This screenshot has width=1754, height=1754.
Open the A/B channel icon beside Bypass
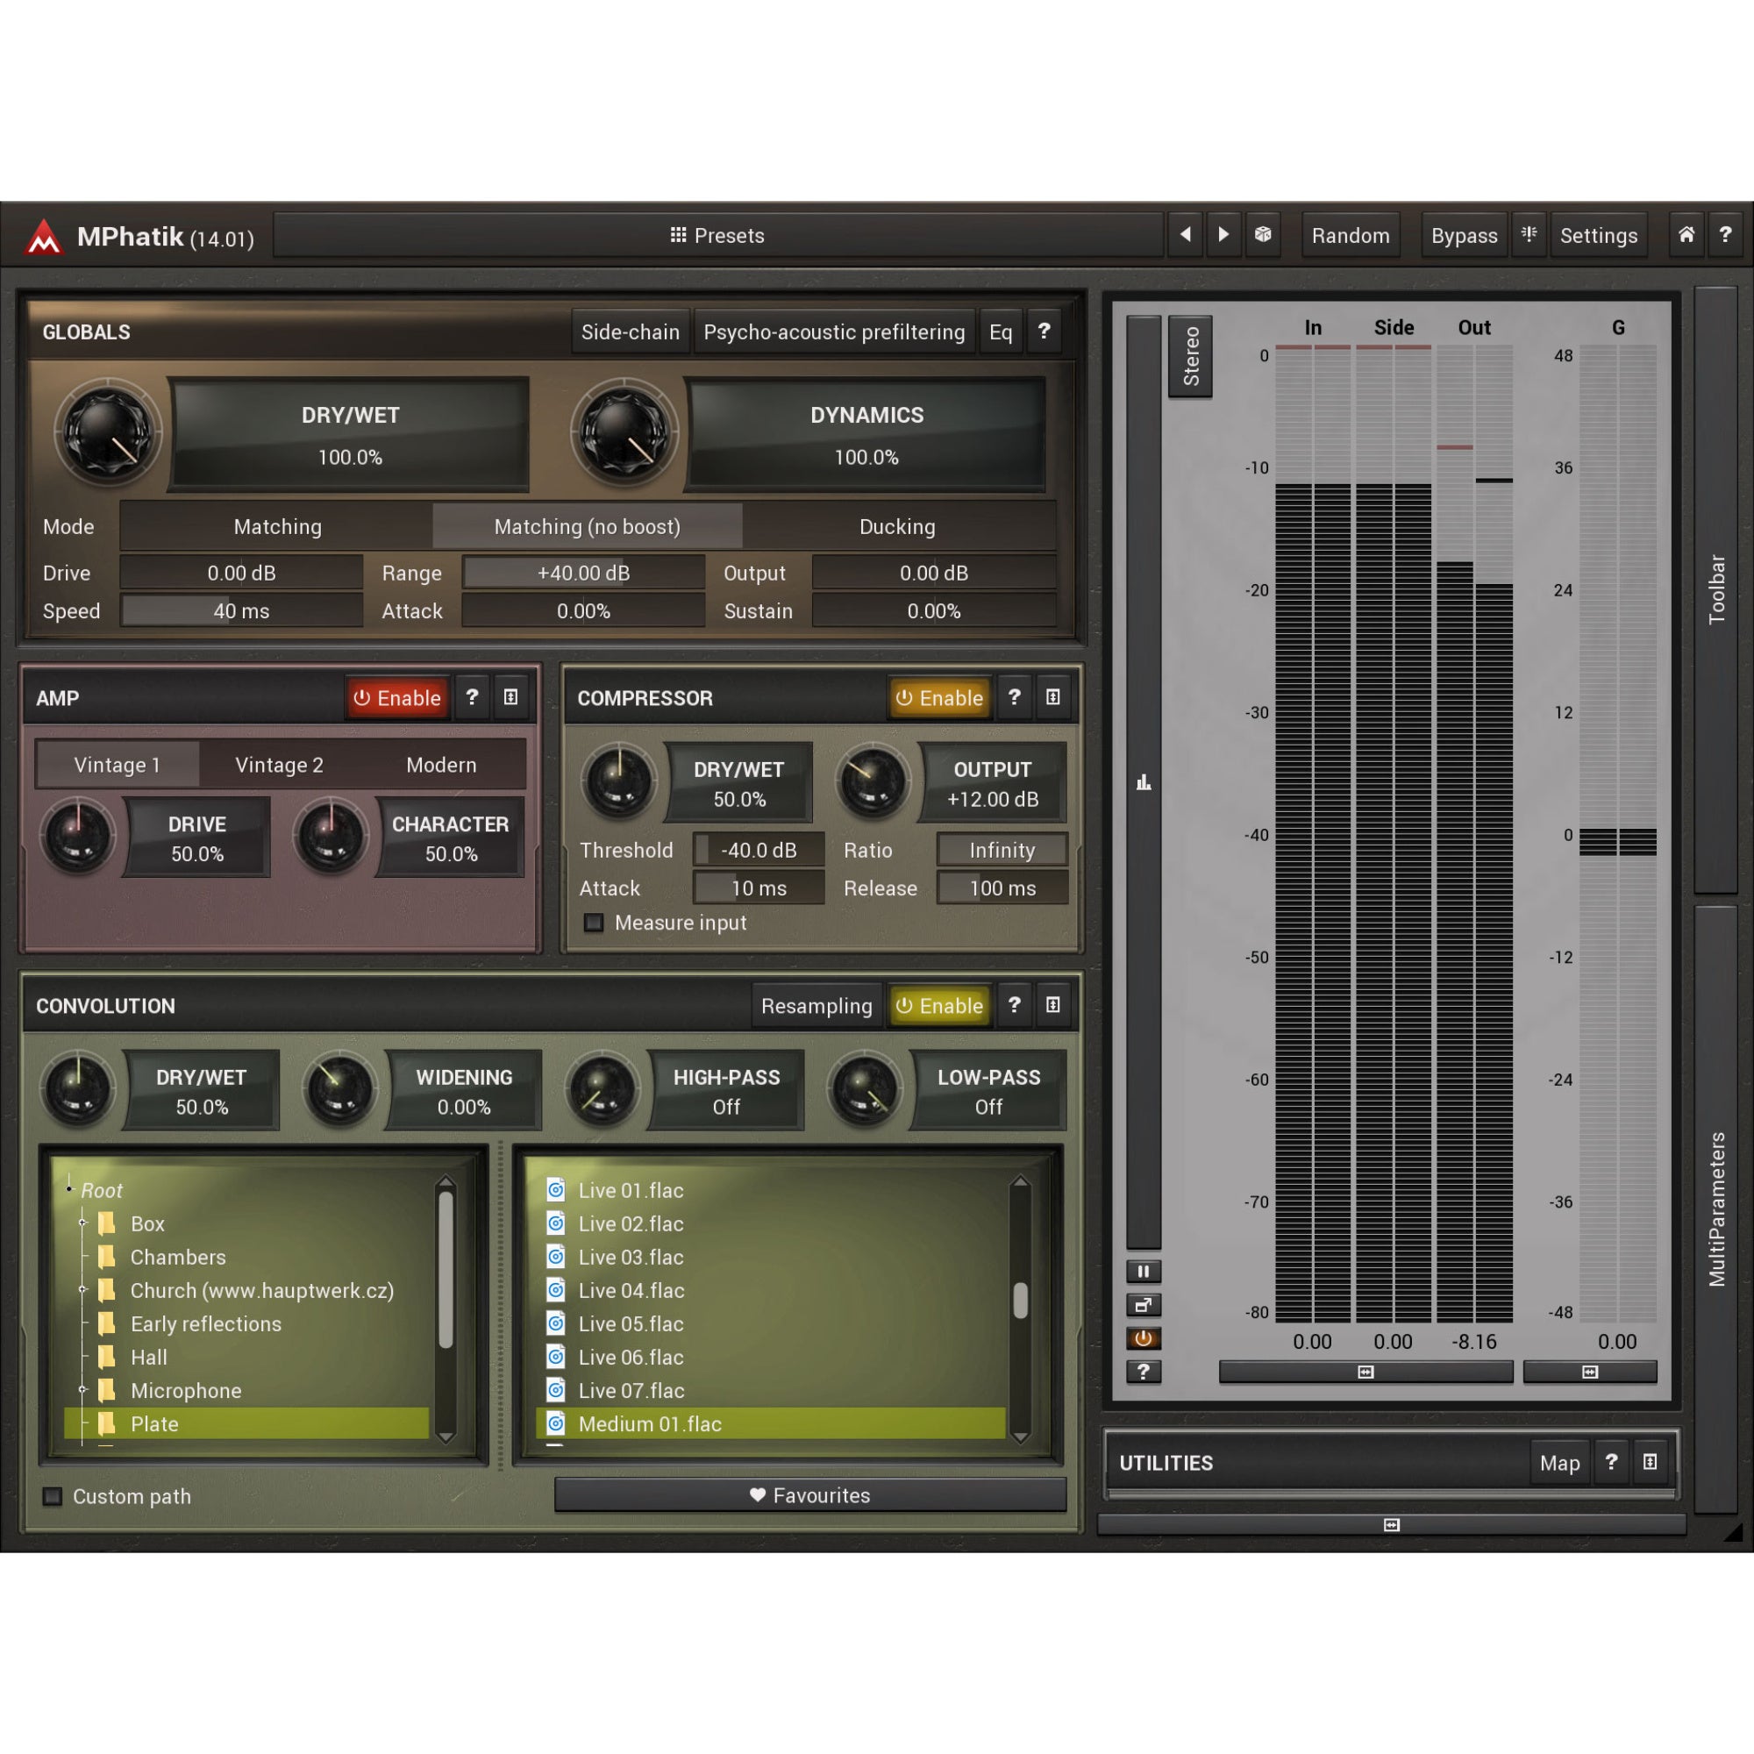pos(1529,235)
